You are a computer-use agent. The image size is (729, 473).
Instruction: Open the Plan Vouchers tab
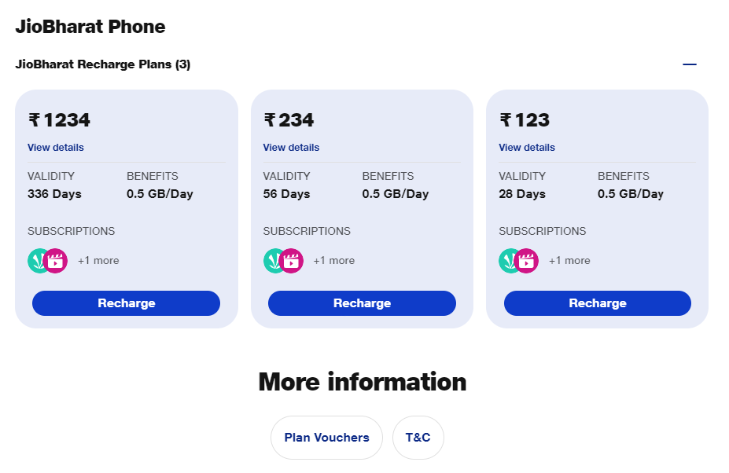tap(327, 438)
